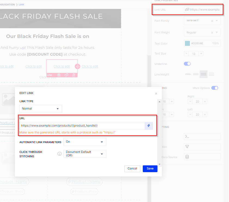
Task: Duplicate the link element via copy icon
Action: click(67, 75)
